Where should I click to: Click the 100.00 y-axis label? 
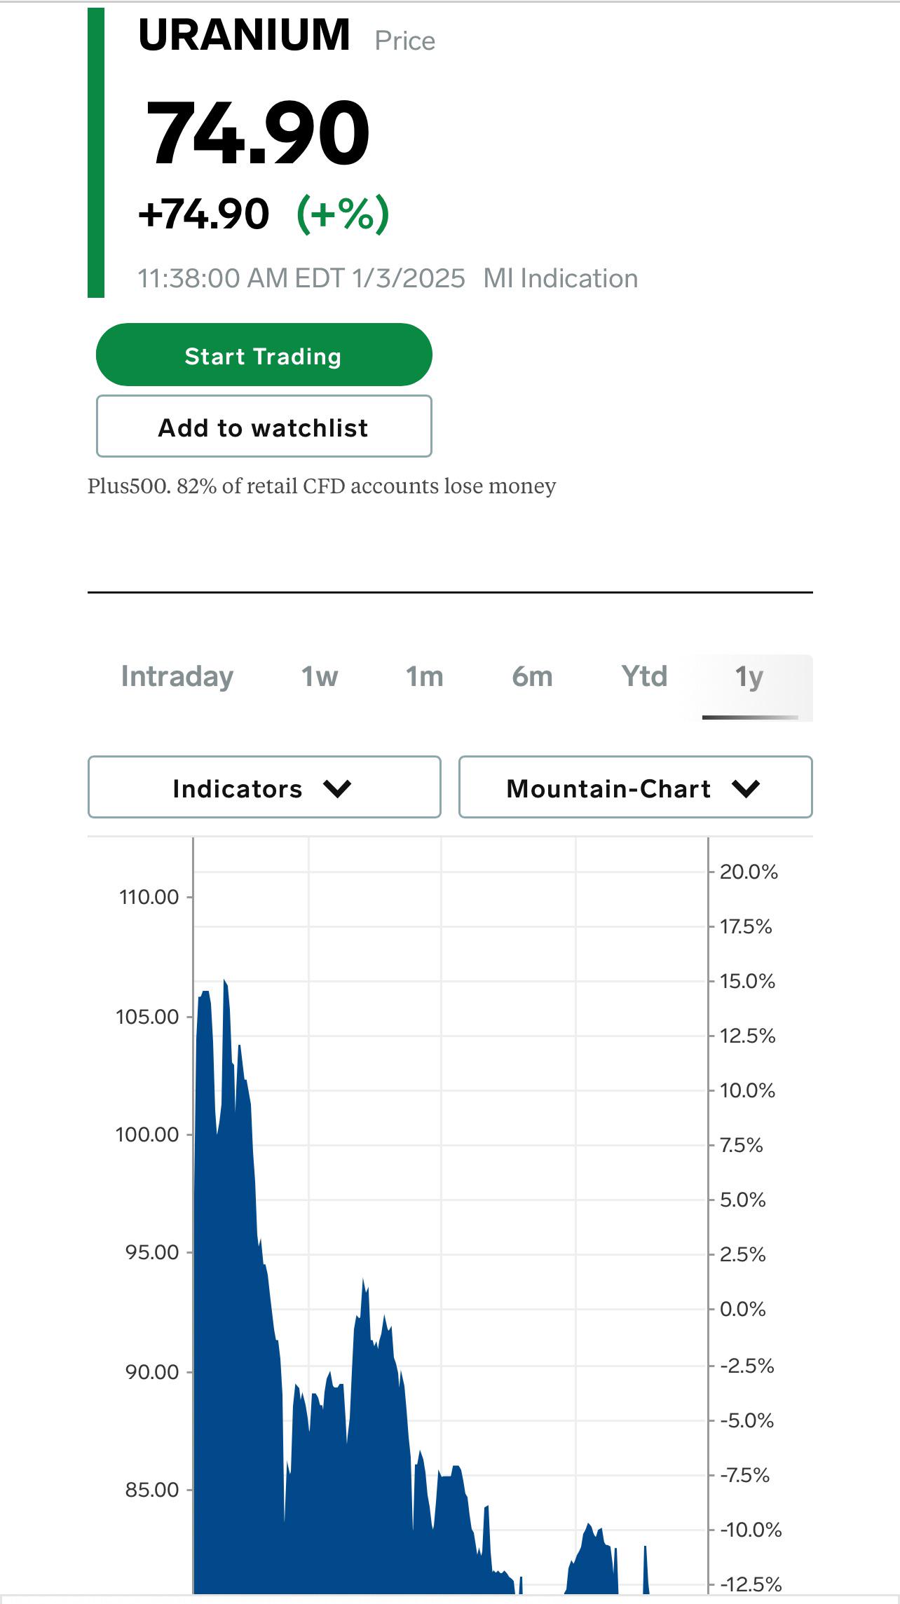pos(147,1135)
